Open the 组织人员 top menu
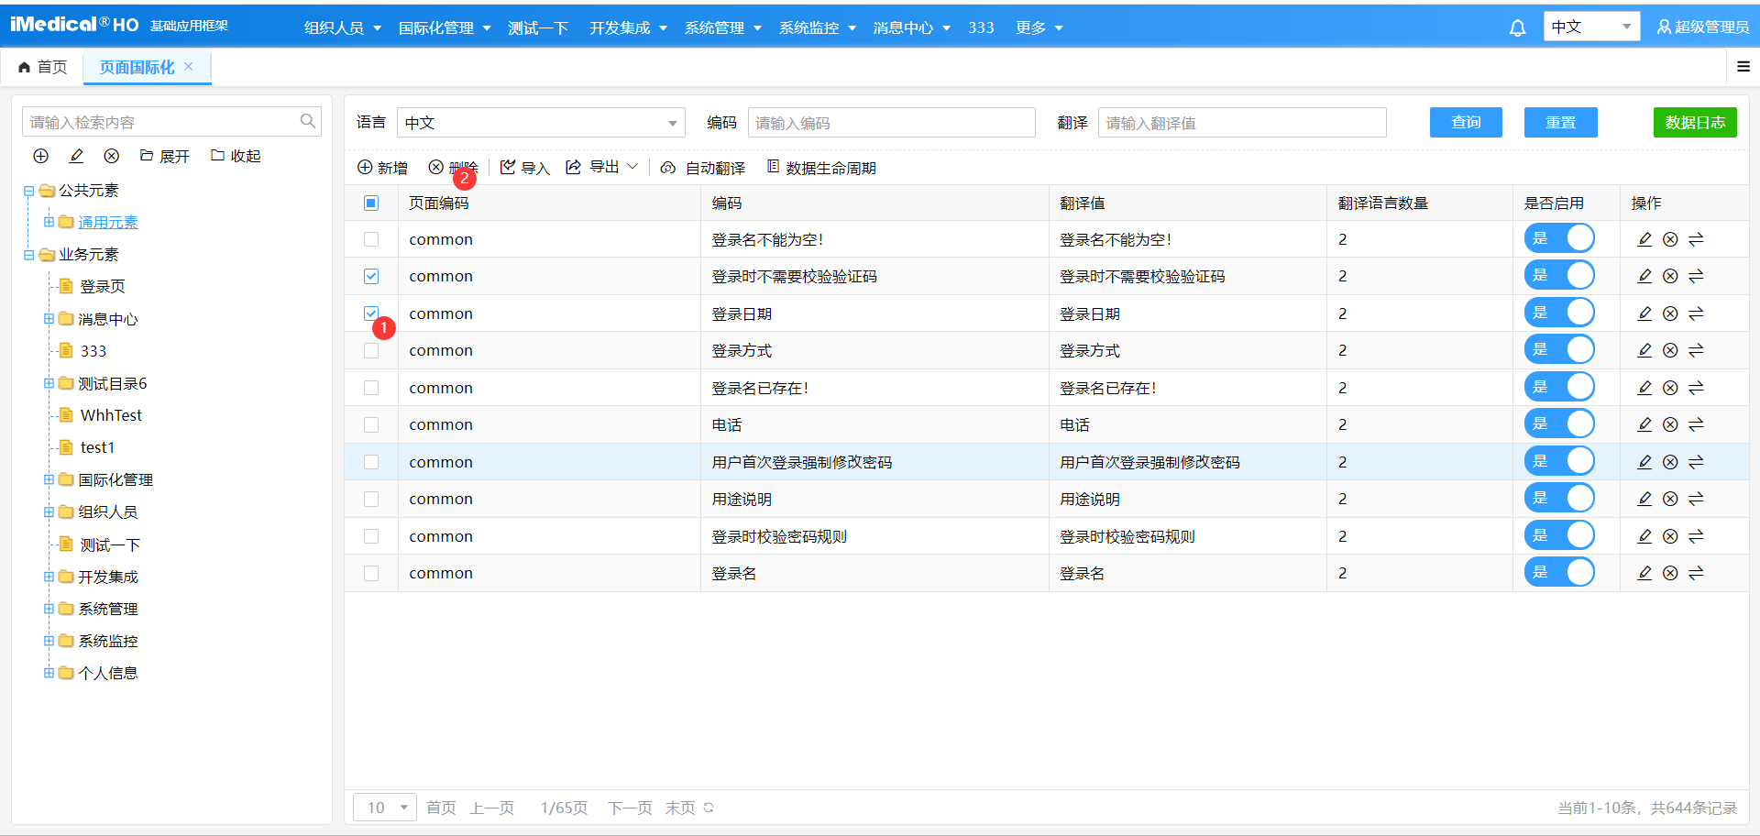 pos(342,27)
